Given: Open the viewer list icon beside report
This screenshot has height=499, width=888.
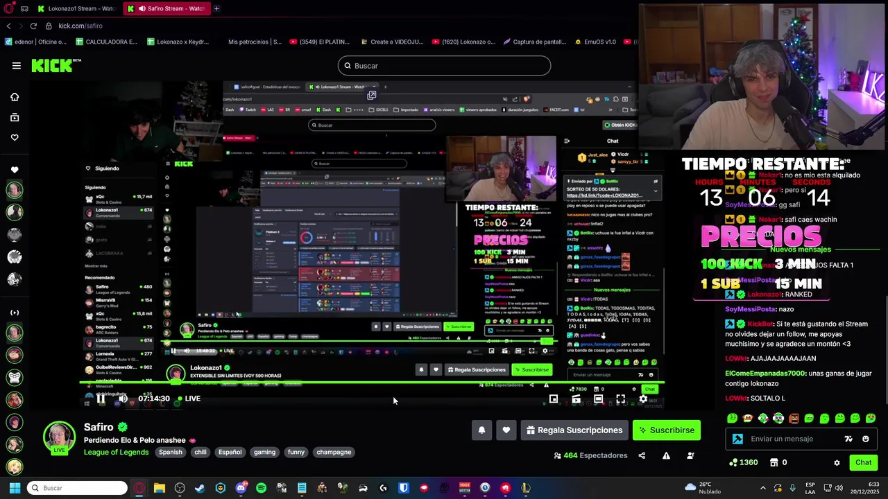Looking at the screenshot, I should click(690, 455).
